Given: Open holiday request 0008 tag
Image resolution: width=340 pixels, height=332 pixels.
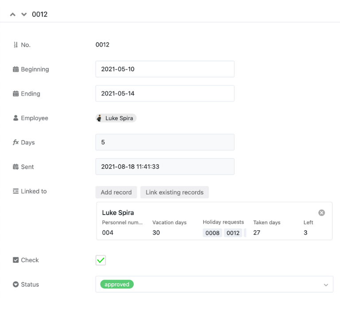Looking at the screenshot, I should tap(212, 233).
